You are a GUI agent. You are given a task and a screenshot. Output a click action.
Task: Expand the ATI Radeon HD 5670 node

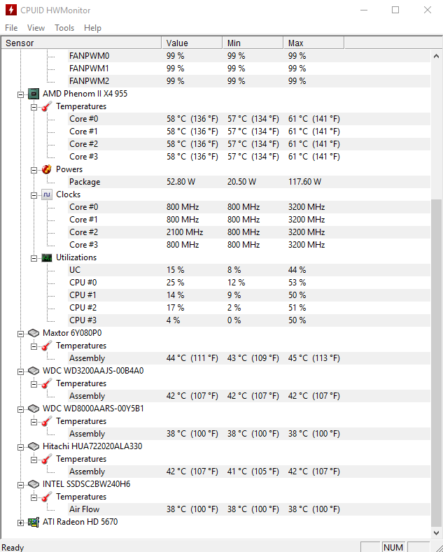click(x=21, y=523)
